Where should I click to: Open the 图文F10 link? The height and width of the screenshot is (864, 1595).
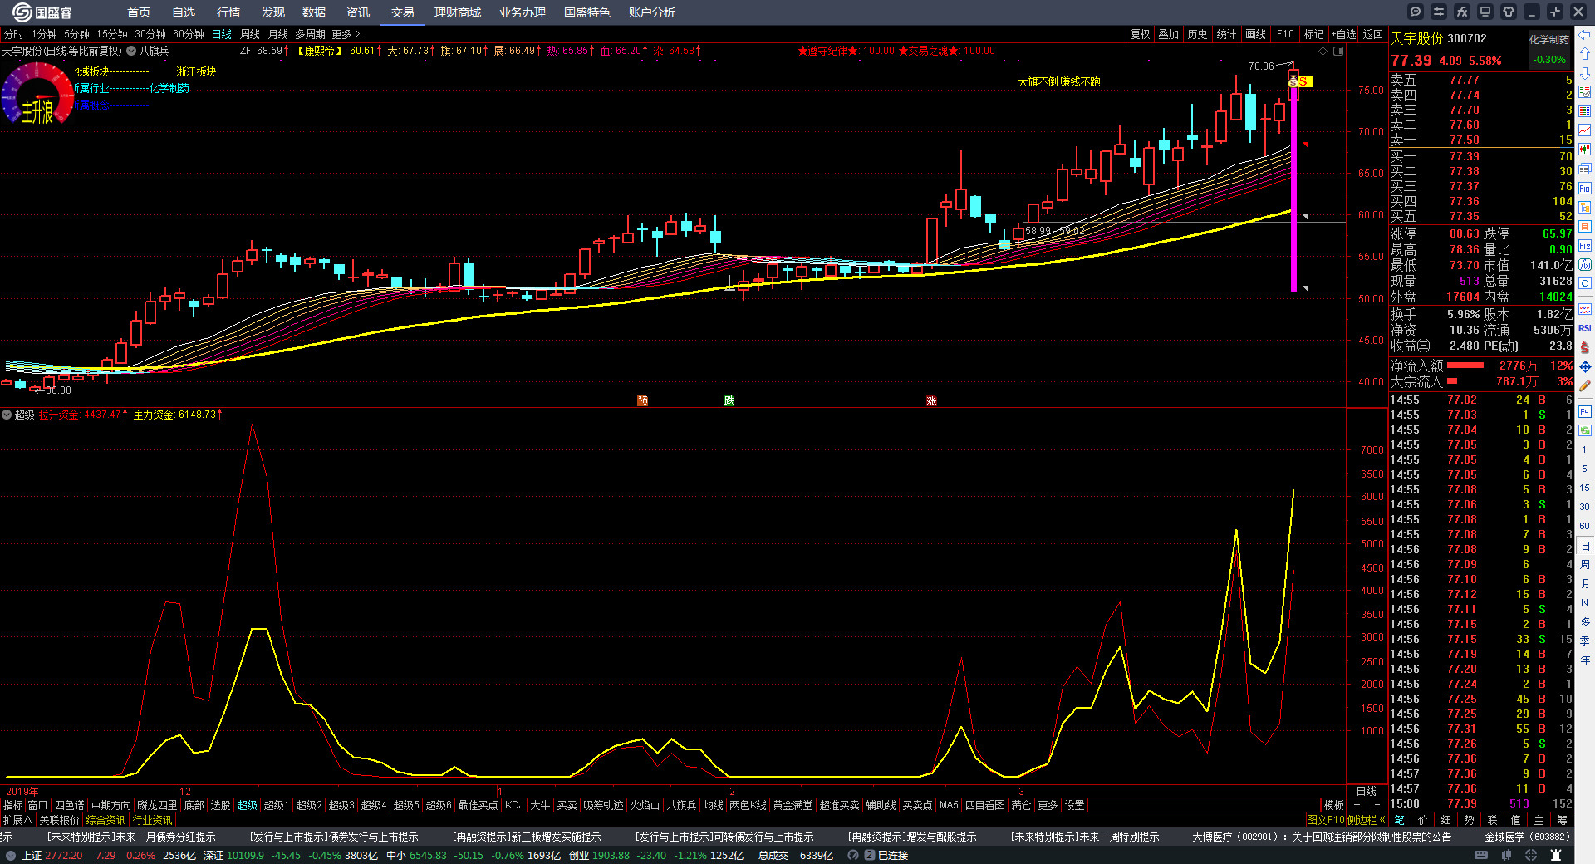pyautogui.click(x=1325, y=820)
